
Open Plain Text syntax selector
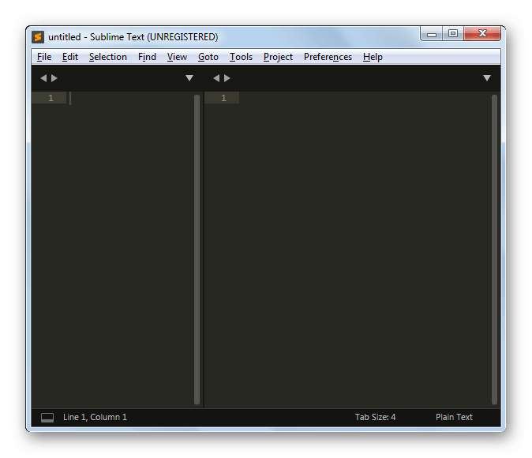click(x=454, y=417)
